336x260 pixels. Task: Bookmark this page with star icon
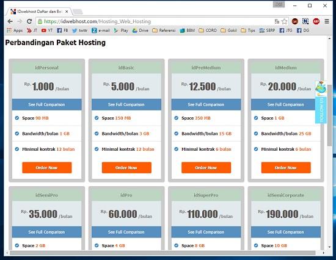(x=284, y=21)
